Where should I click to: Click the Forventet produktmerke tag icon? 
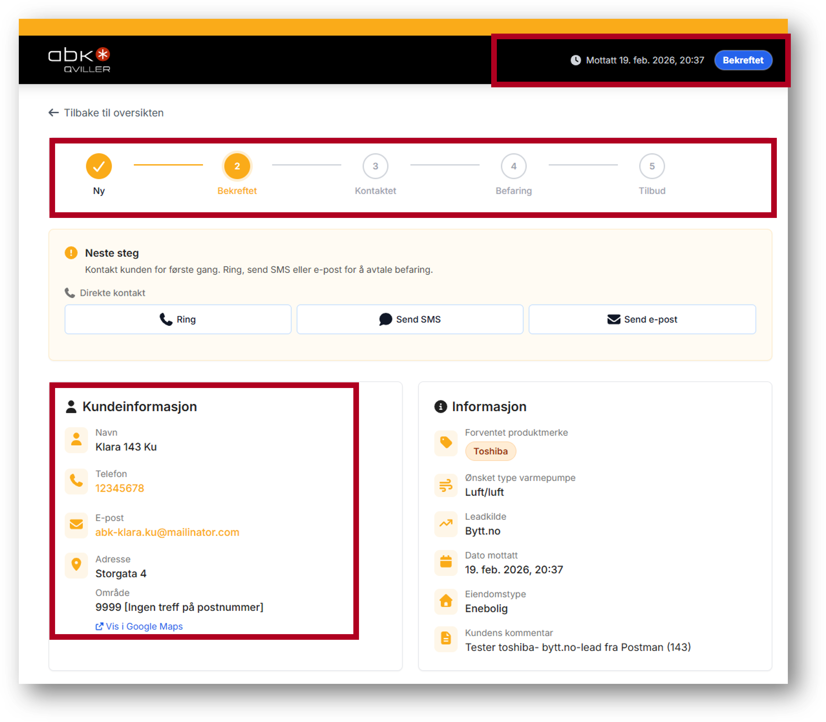coord(446,443)
